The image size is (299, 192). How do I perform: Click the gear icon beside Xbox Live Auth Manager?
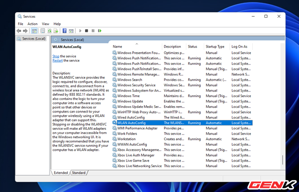(114, 155)
